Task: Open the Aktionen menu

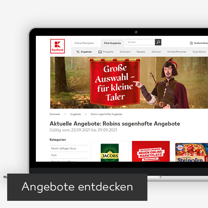Action: pos(156,52)
